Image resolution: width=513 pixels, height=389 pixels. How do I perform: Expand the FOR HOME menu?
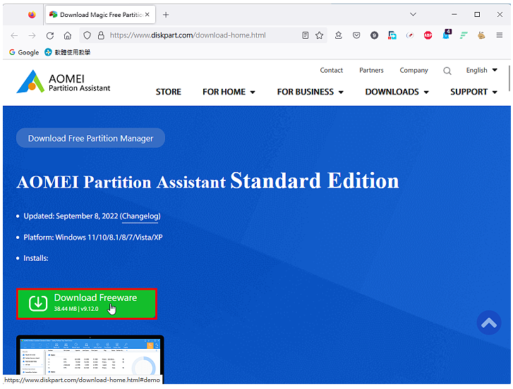[x=229, y=92]
